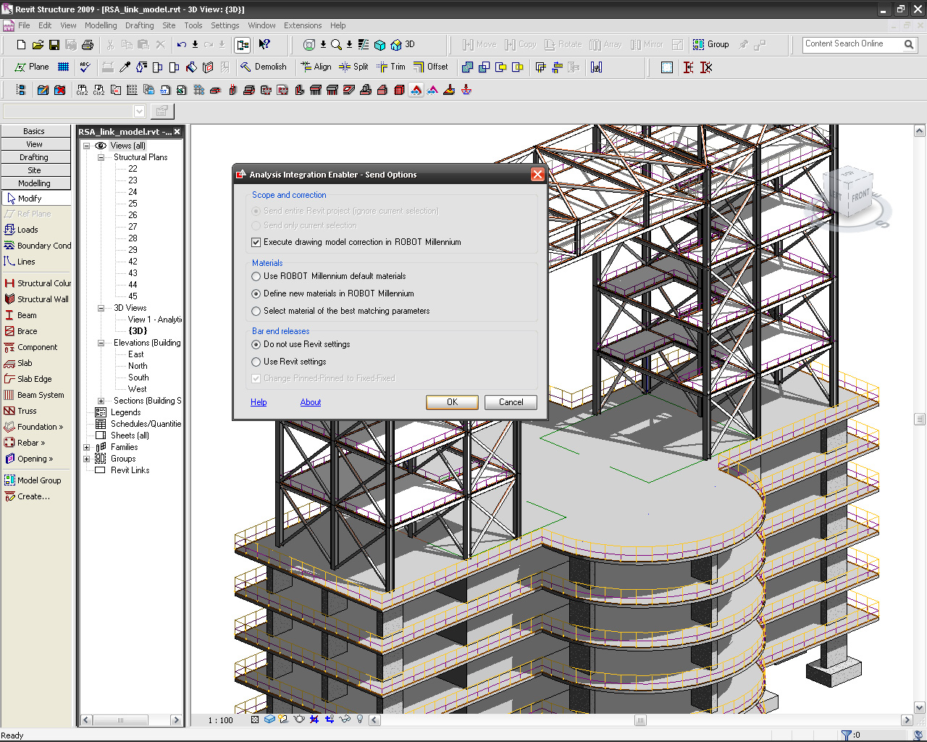This screenshot has height=742, width=927.
Task: Open the About link in dialog
Action: coord(311,402)
